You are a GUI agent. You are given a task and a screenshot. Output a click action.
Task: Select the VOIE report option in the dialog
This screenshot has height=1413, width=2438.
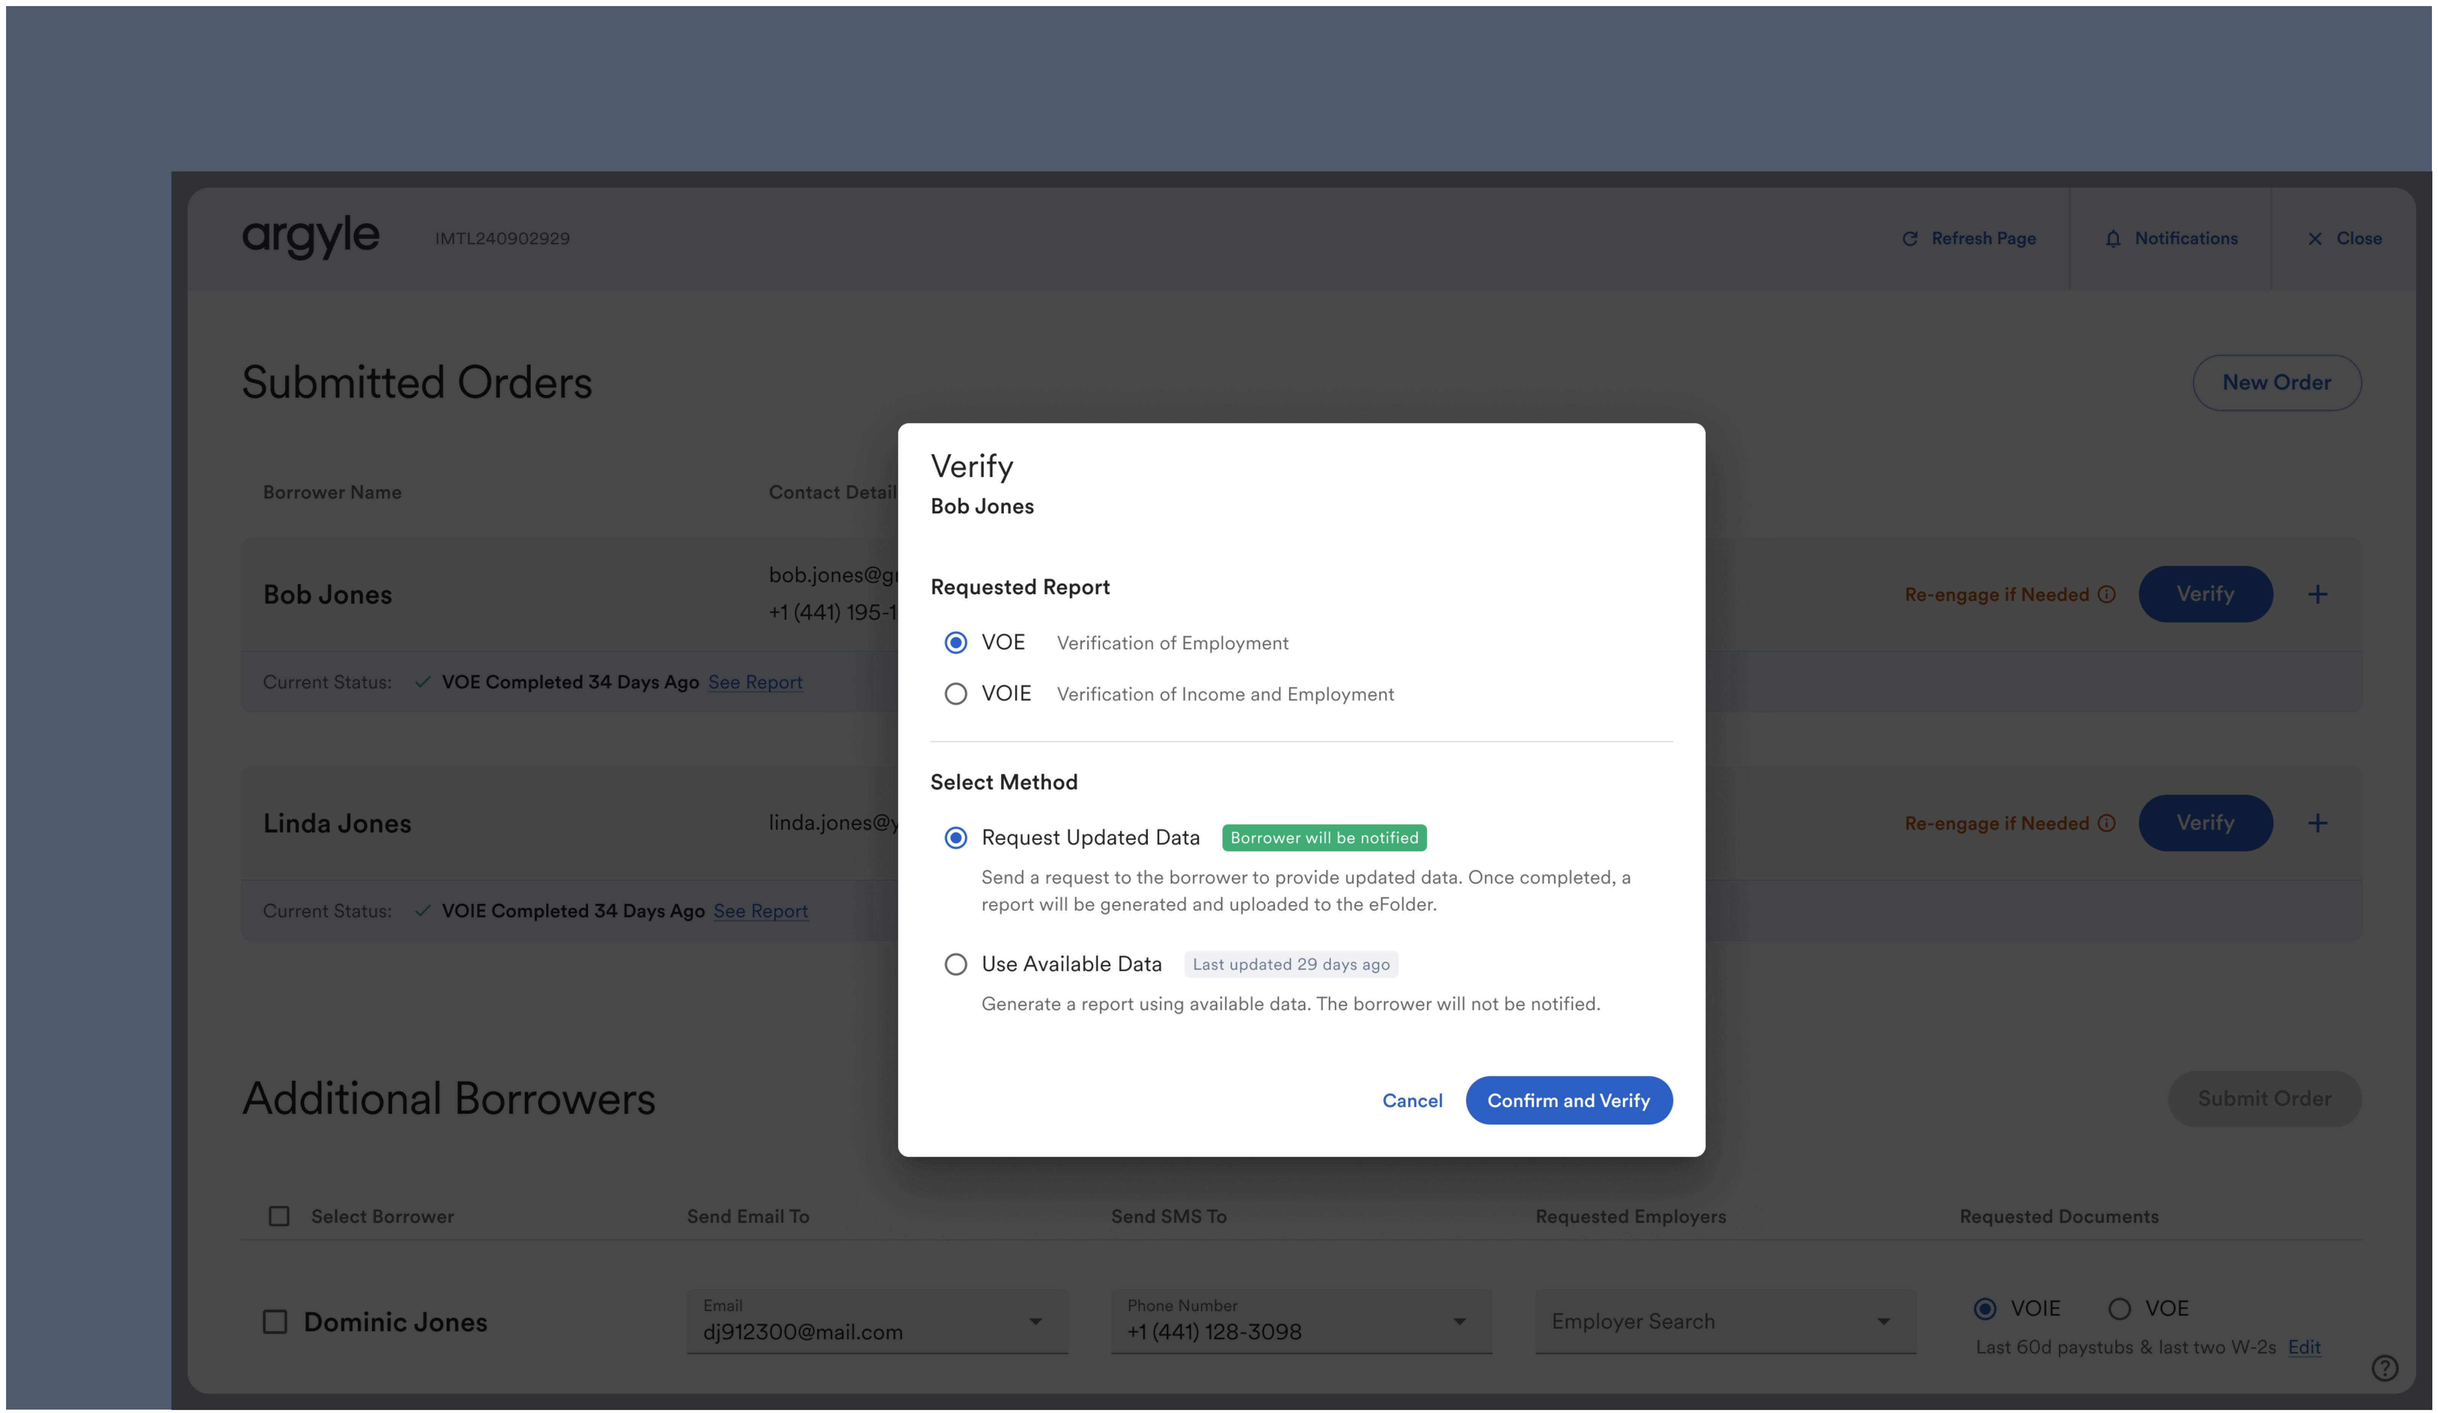pos(956,693)
